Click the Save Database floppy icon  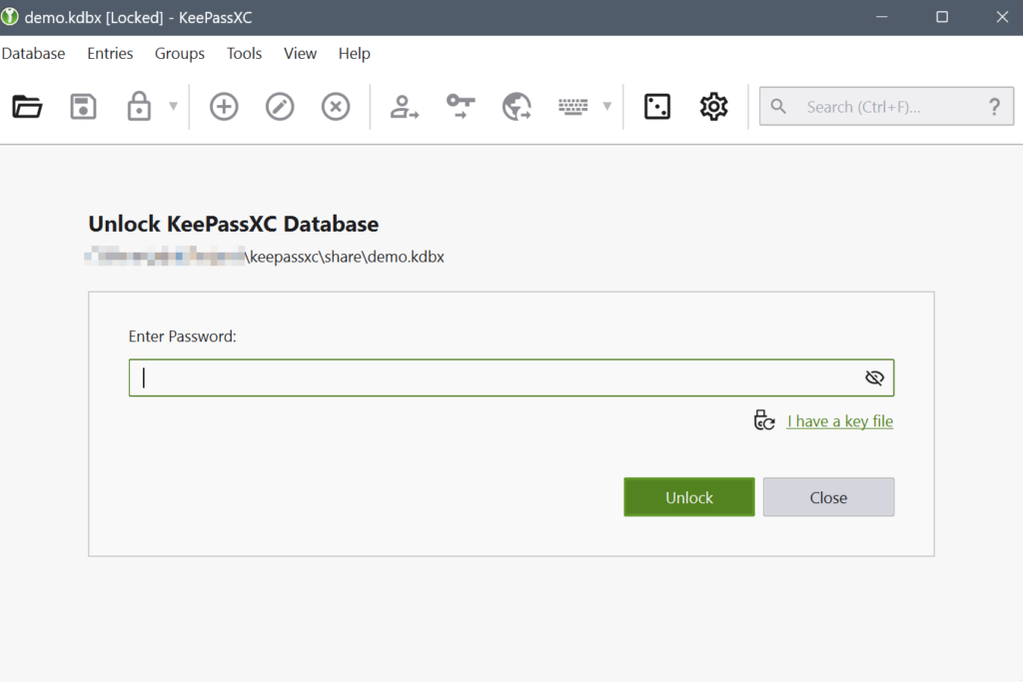coord(83,107)
